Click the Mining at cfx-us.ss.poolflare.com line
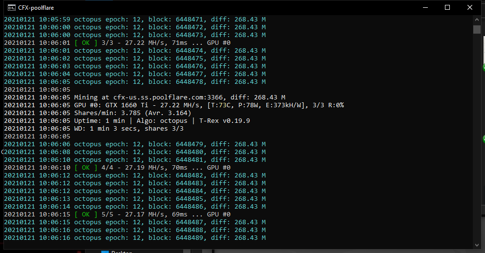 coord(145,97)
